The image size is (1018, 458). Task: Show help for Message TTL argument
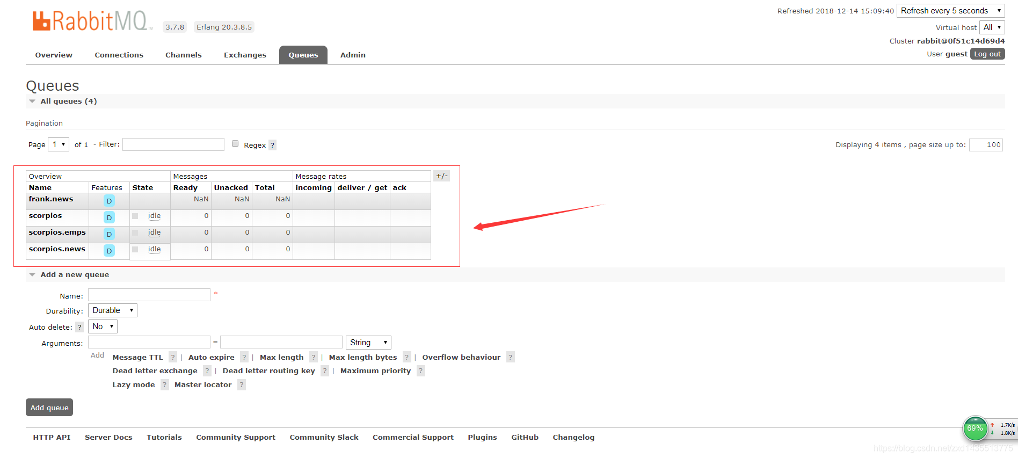point(173,357)
